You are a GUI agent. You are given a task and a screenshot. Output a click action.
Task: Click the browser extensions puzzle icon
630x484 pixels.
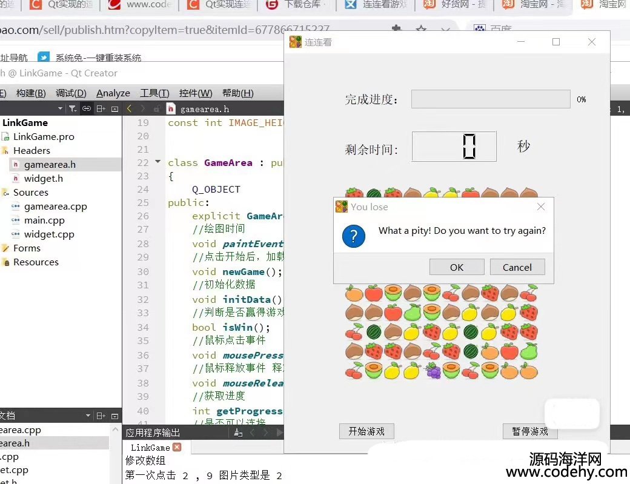coord(397,29)
